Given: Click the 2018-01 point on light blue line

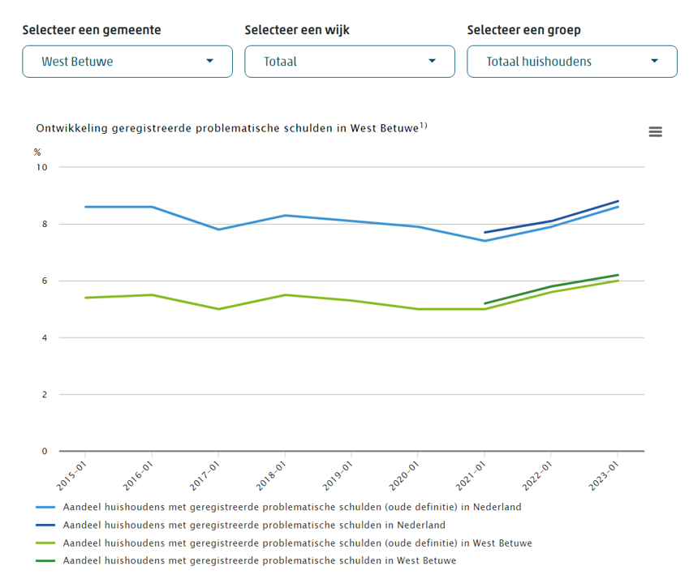Looking at the screenshot, I should pyautogui.click(x=285, y=215).
